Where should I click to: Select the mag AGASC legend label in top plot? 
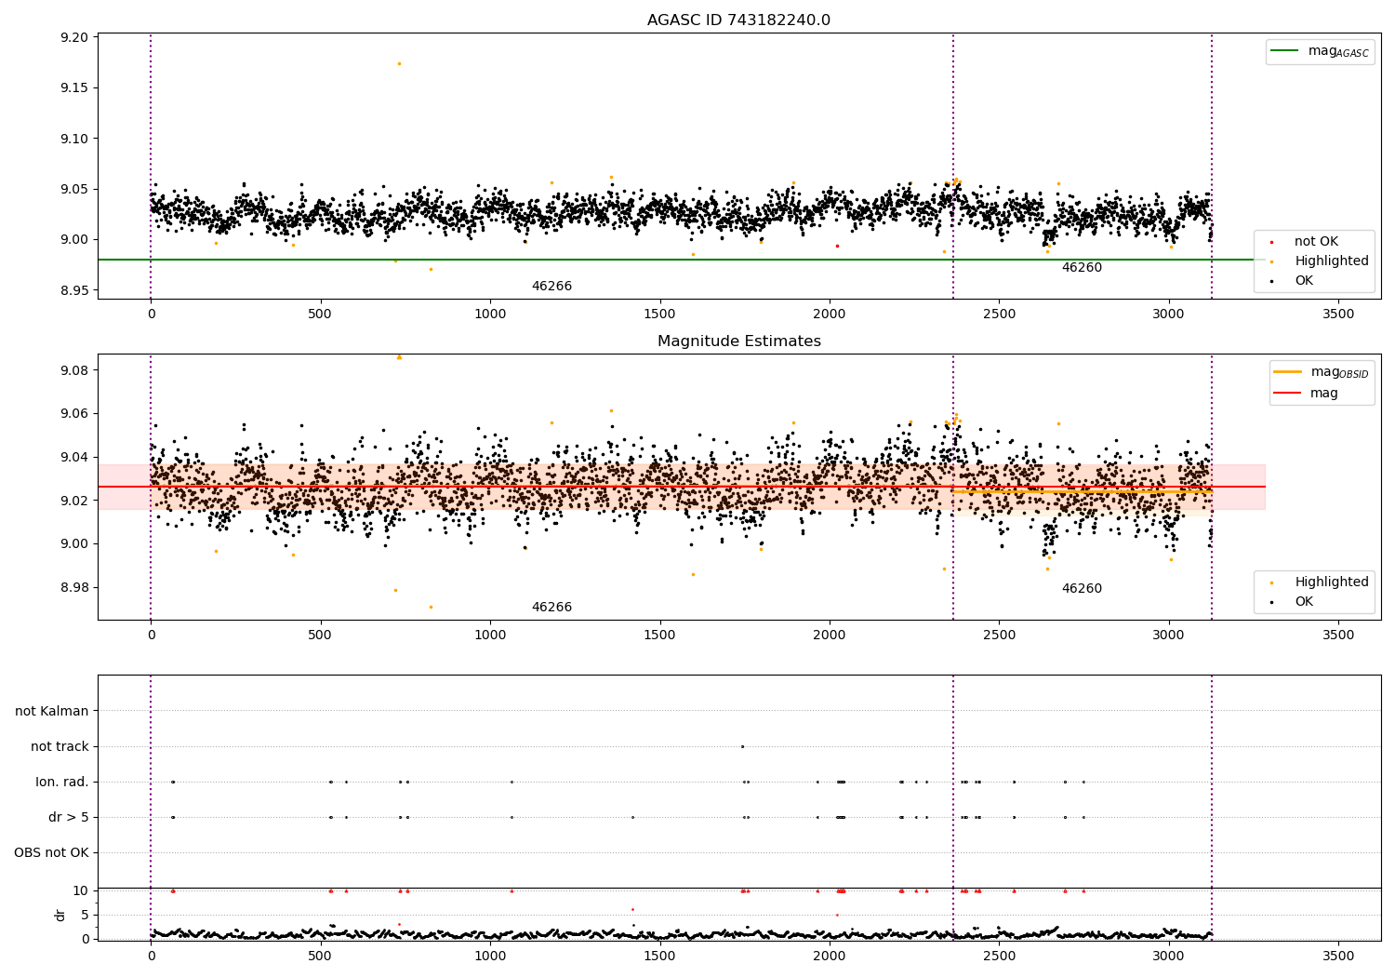1338,51
